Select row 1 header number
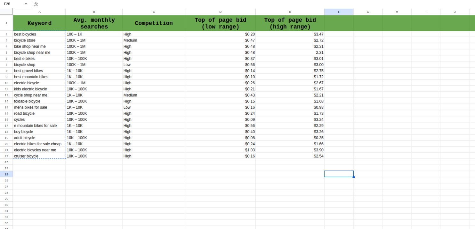Screen dimensions: 475x229 [x=6, y=23]
